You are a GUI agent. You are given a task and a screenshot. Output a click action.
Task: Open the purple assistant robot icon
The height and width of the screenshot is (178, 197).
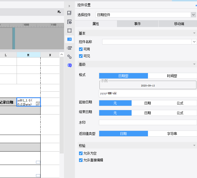[69, 65]
